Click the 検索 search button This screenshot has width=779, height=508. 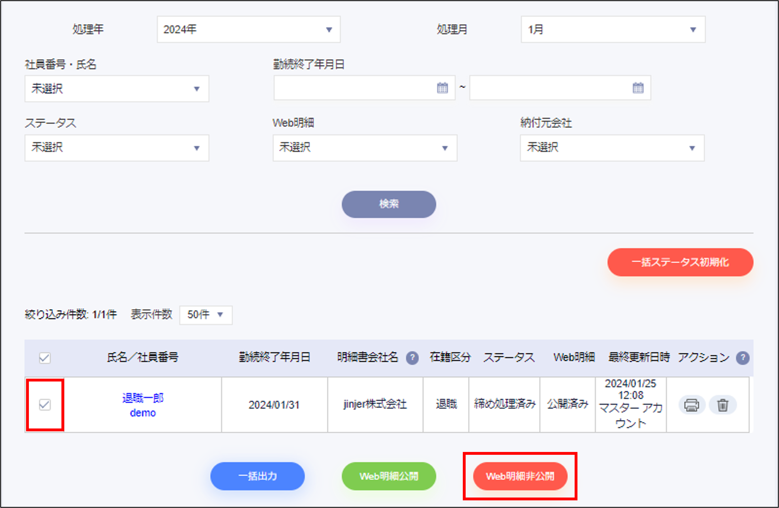point(389,204)
